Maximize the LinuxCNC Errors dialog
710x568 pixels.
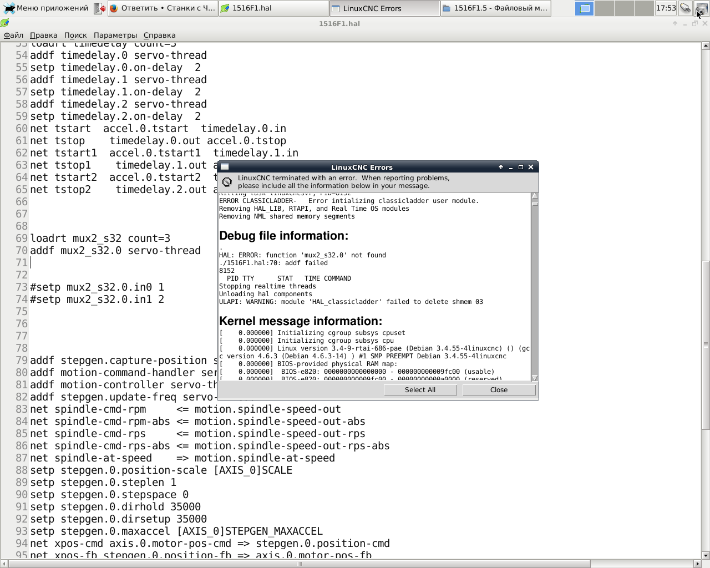(521, 167)
